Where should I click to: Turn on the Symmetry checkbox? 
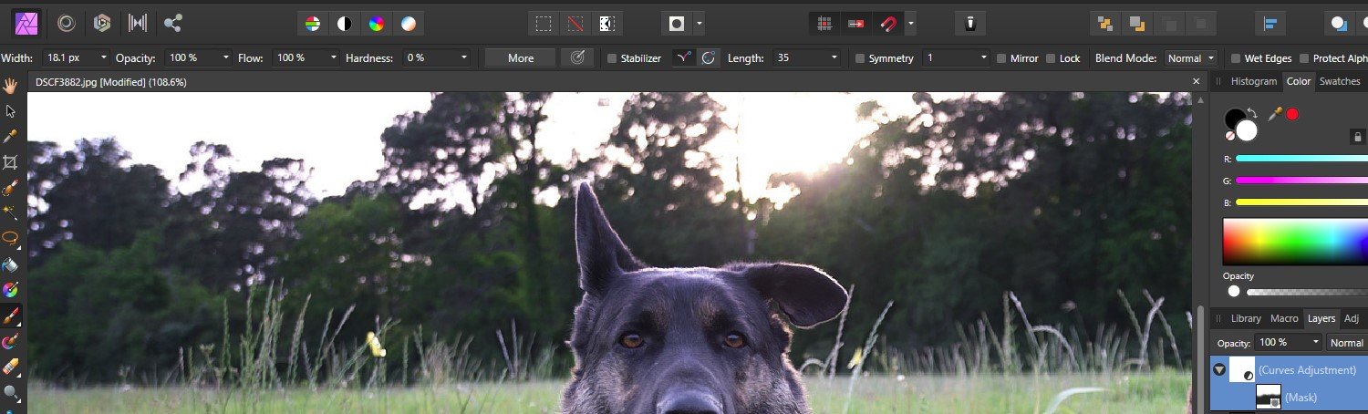[x=860, y=58]
